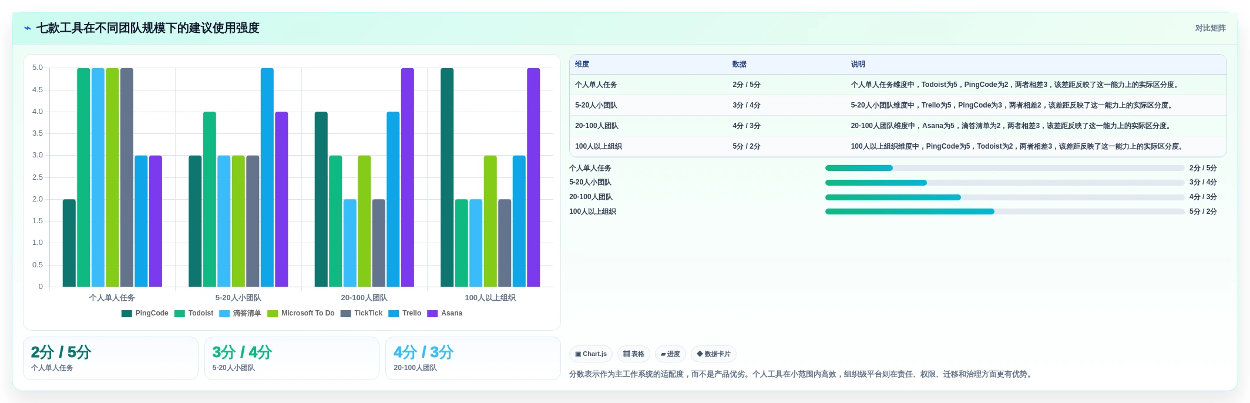Click the blue icon beside the card title

coord(28,28)
